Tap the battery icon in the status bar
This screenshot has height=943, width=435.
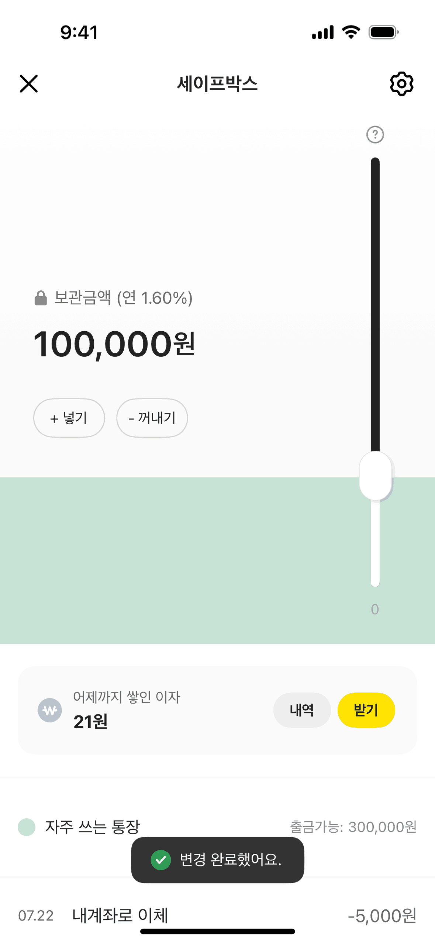tap(383, 32)
